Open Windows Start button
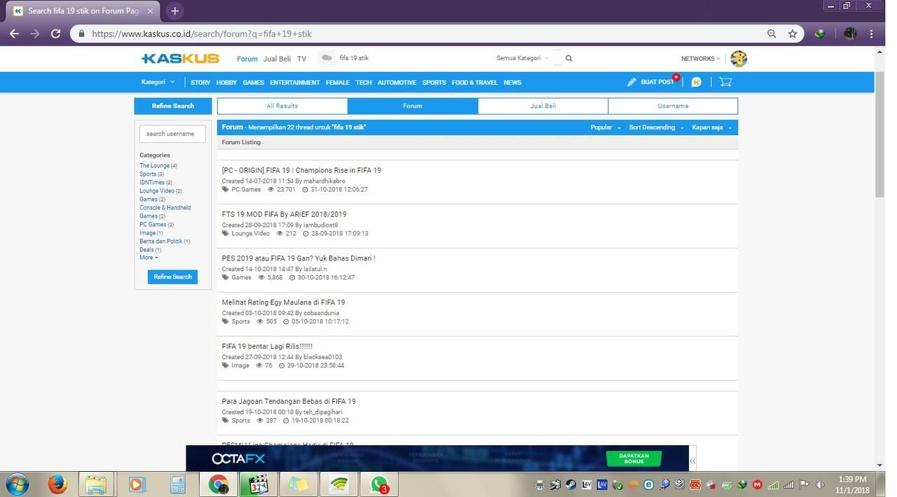Image resolution: width=897 pixels, height=497 pixels. tap(16, 484)
